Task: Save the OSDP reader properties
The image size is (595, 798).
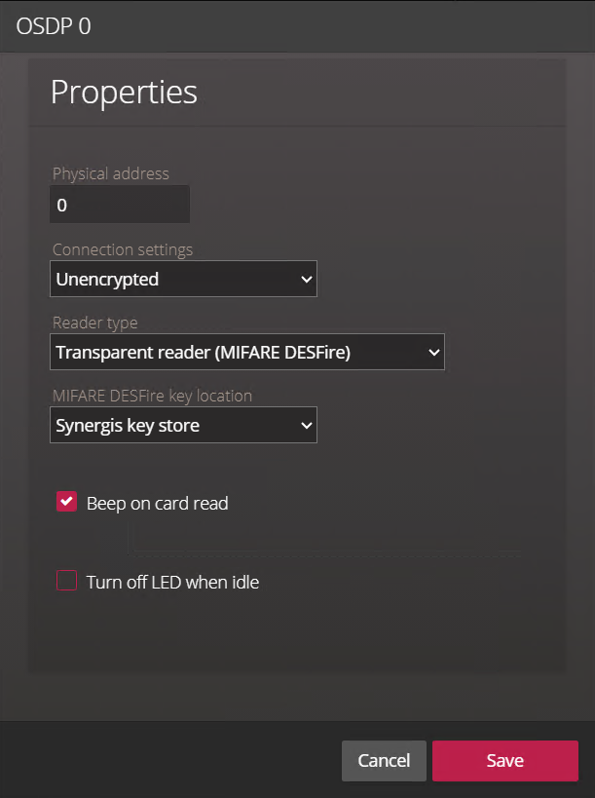Action: tap(504, 761)
